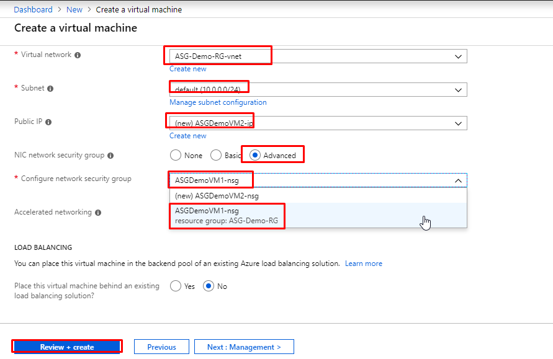Viewport: 553px width, 359px height.
Task: Click info icon next to Subnet label
Action: 50,89
